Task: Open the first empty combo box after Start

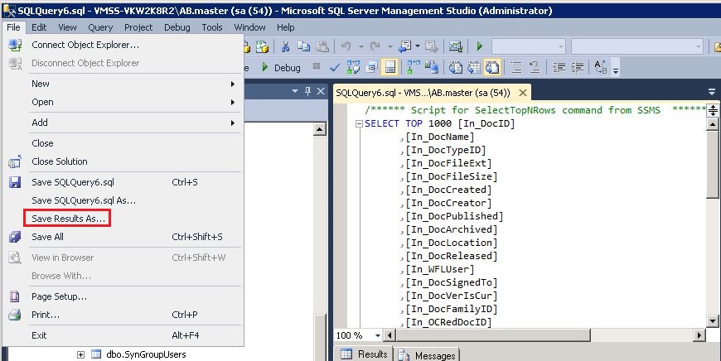Action: point(529,46)
